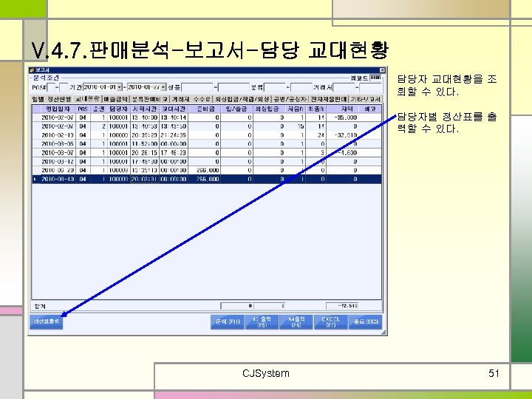Open the 매출금액 tab

tap(116, 99)
